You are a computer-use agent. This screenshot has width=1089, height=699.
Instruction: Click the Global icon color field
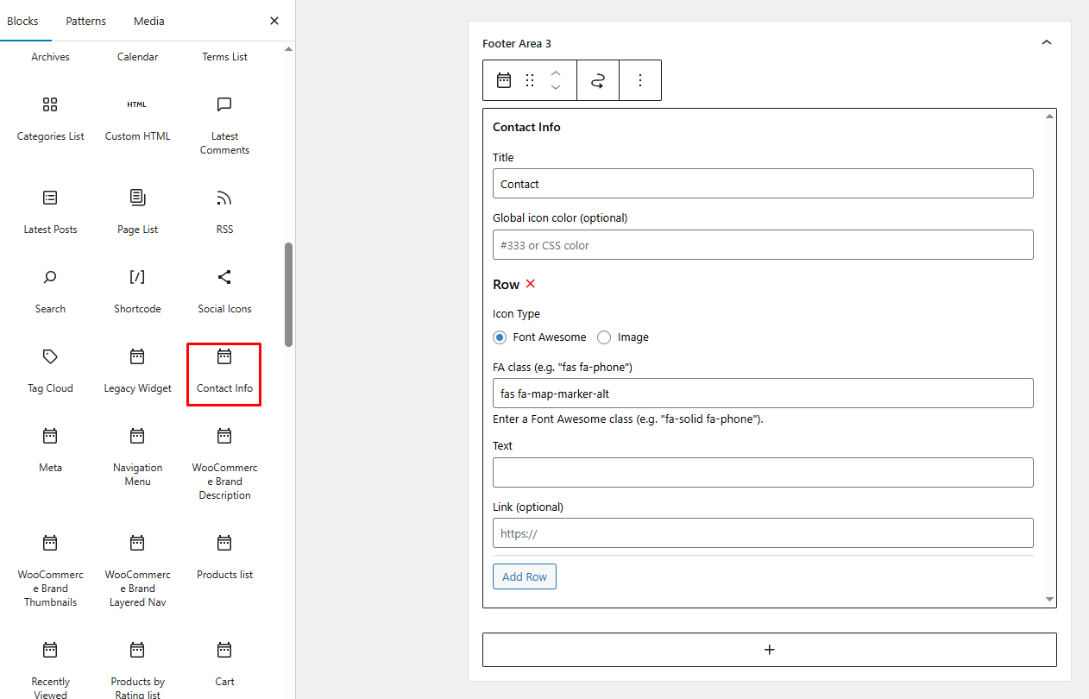[763, 245]
